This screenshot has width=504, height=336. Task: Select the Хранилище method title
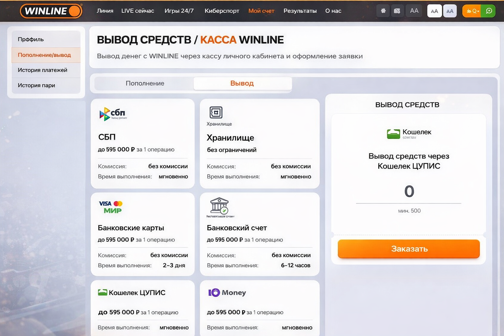coord(230,138)
